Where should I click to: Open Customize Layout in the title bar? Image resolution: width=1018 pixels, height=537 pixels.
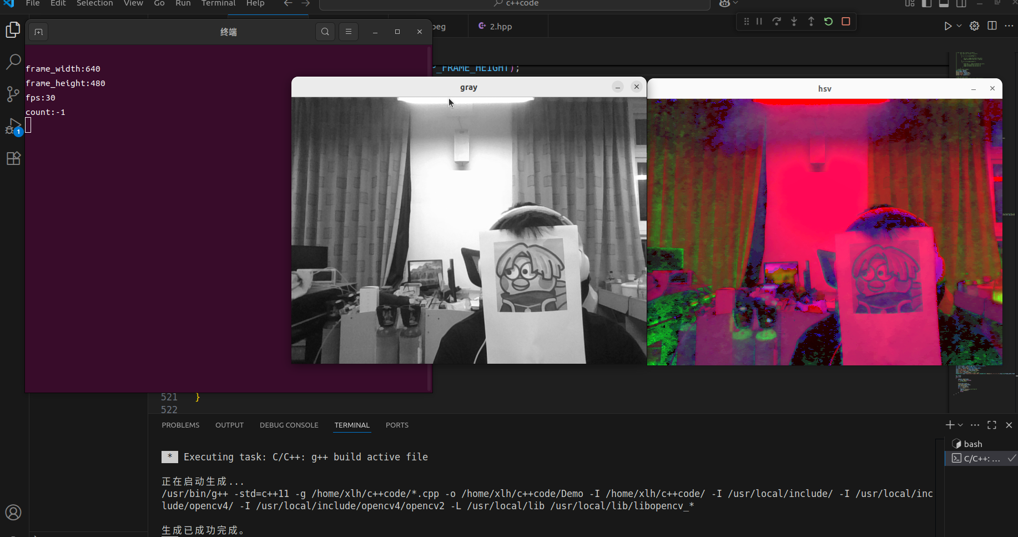tap(909, 3)
